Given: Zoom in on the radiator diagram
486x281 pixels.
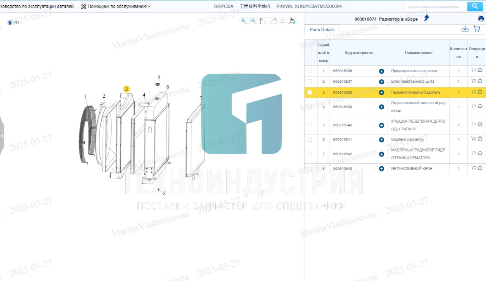Looking at the screenshot, I should pos(244,21).
